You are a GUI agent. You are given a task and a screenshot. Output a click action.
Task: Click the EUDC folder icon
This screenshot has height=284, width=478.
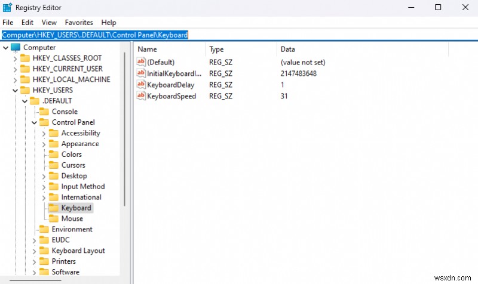pos(44,240)
